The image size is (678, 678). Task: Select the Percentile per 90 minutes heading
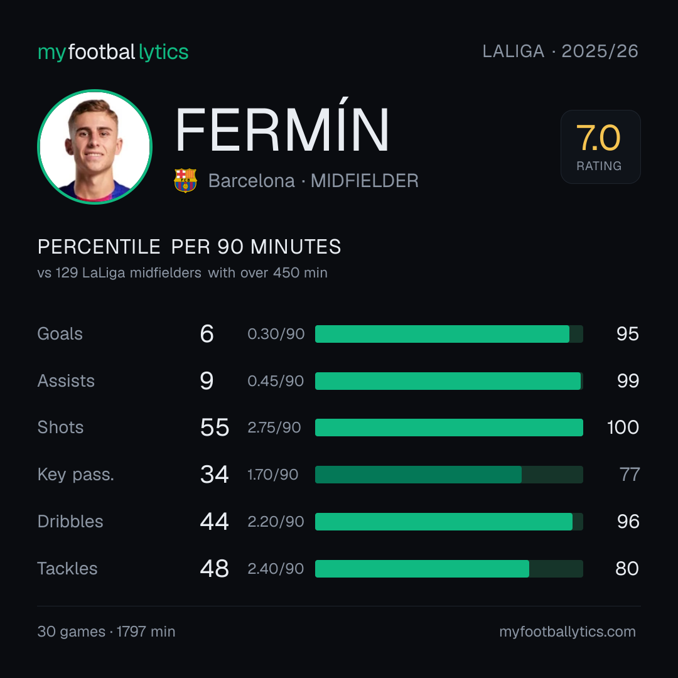[190, 247]
